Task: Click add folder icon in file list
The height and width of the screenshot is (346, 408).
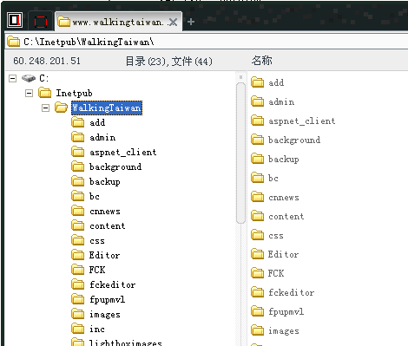Action: (258, 82)
